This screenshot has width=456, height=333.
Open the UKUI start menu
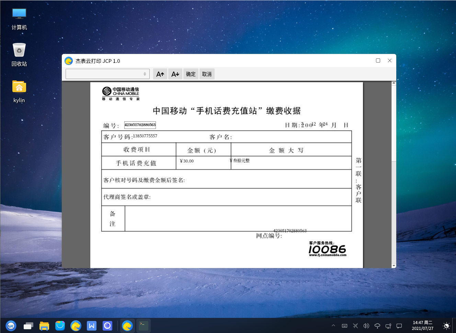click(x=11, y=325)
